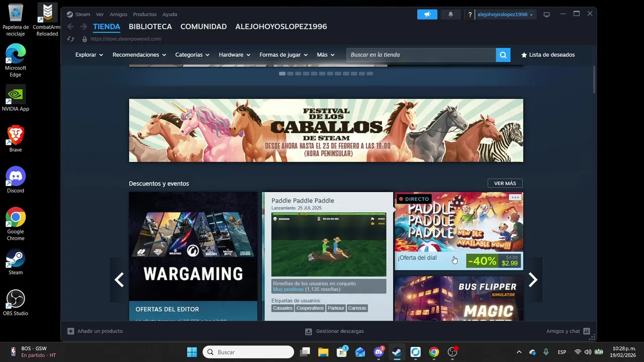Open alejohoyoslopez1996 account dropdown
This screenshot has height=362, width=644.
coord(505,15)
